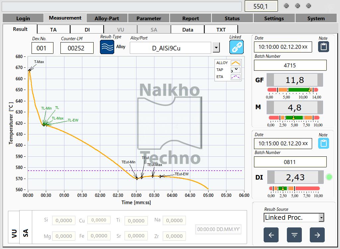Open the Parameter tab
Image resolution: width=340 pixels, height=249 pixels.
point(148,18)
